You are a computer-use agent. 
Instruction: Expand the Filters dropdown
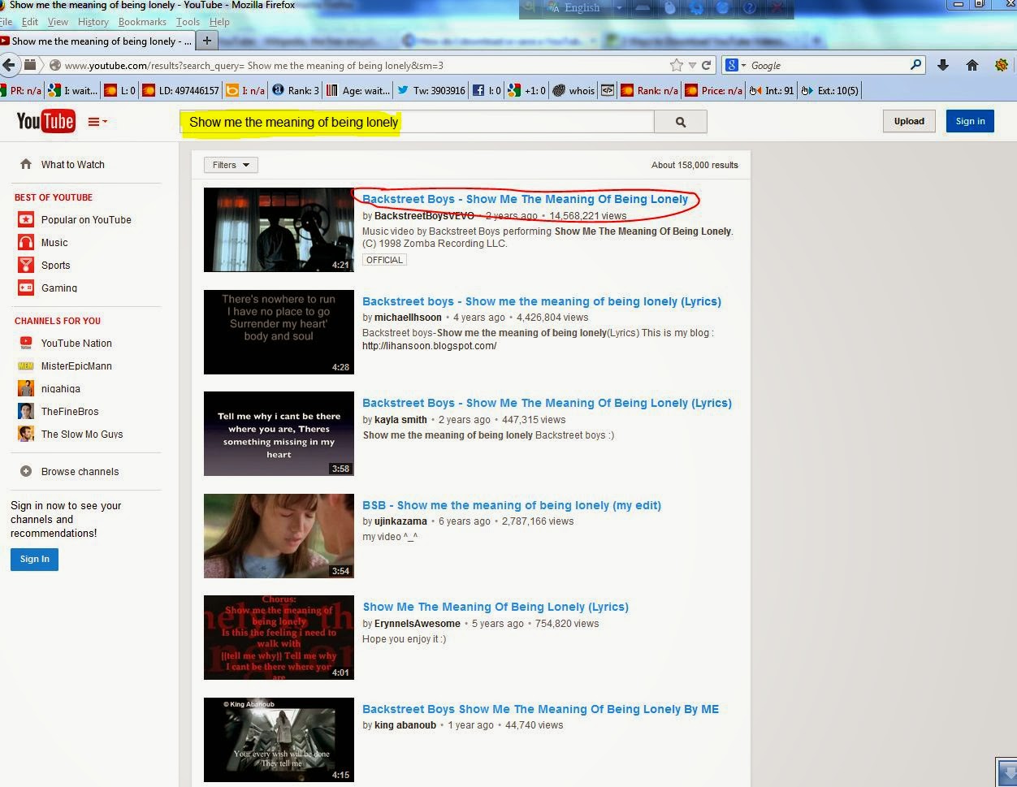click(231, 165)
